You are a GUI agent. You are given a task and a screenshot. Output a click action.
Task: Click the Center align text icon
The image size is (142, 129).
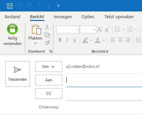click(120, 40)
